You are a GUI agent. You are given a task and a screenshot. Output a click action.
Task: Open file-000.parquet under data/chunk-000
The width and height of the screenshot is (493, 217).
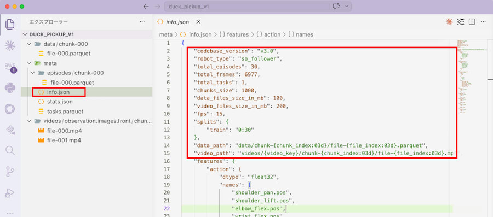click(68, 54)
